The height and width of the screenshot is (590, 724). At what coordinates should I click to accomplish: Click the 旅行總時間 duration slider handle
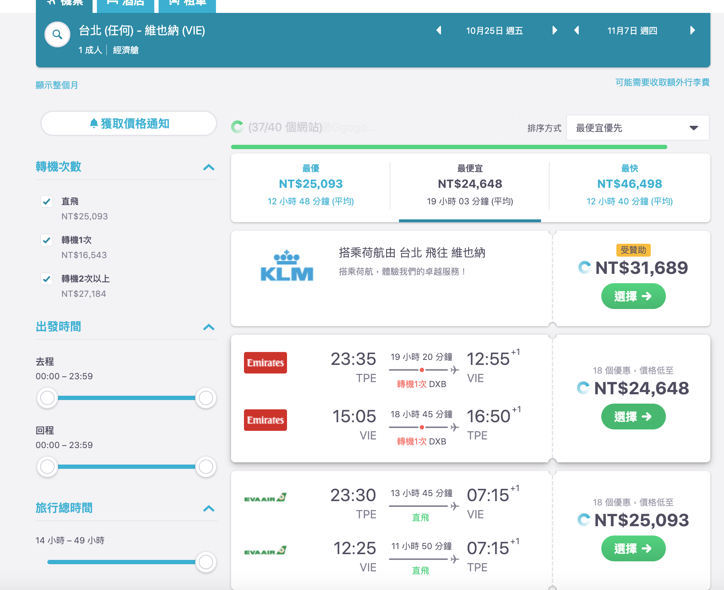[206, 562]
